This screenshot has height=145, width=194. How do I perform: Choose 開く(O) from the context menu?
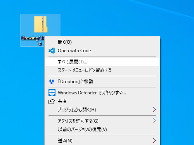pos(102,42)
